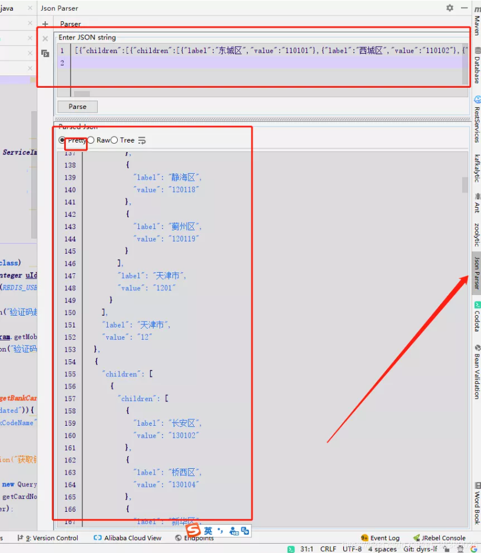Toggle Sogou punctuation mode icon
The height and width of the screenshot is (553, 481).
(x=220, y=531)
